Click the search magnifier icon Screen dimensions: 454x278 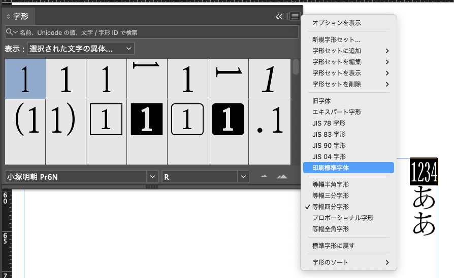[10, 32]
